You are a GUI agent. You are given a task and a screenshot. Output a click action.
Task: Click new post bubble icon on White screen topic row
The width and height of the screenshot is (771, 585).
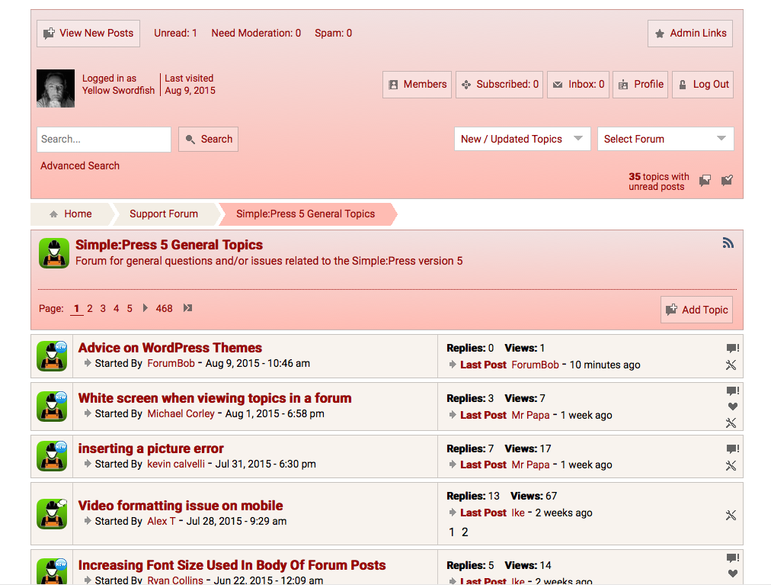tap(733, 391)
